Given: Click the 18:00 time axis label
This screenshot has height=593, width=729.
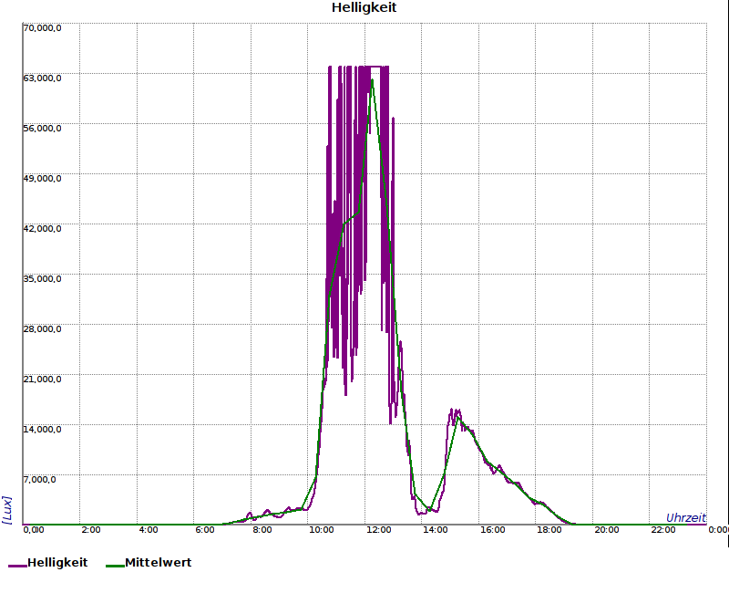Looking at the screenshot, I should point(549,530).
